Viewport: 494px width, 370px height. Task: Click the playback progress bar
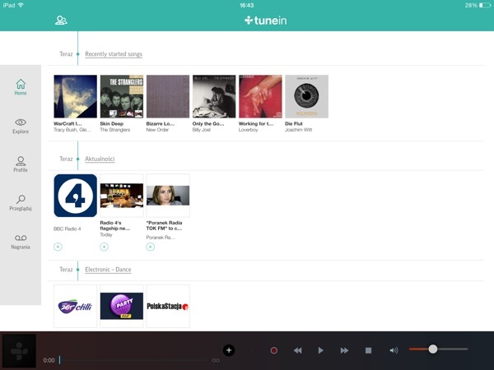click(x=134, y=360)
